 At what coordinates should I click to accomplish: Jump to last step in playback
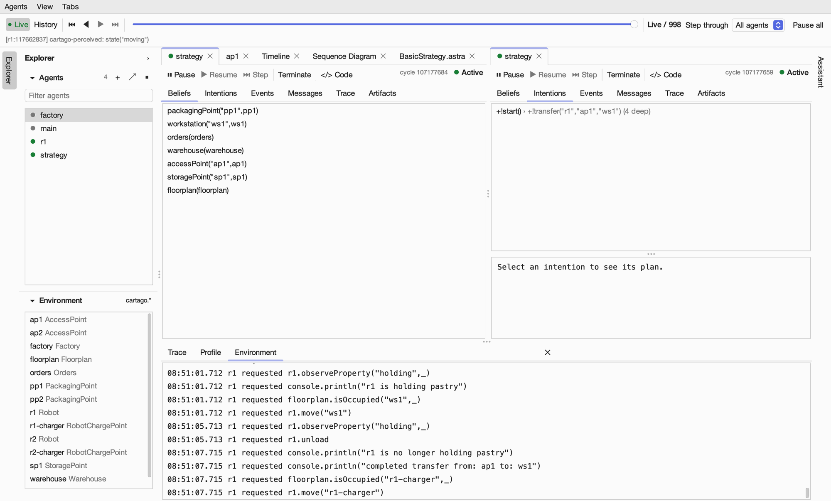pyautogui.click(x=115, y=25)
